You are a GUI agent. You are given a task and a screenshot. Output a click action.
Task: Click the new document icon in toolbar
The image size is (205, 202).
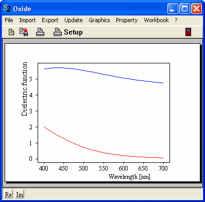[11, 32]
